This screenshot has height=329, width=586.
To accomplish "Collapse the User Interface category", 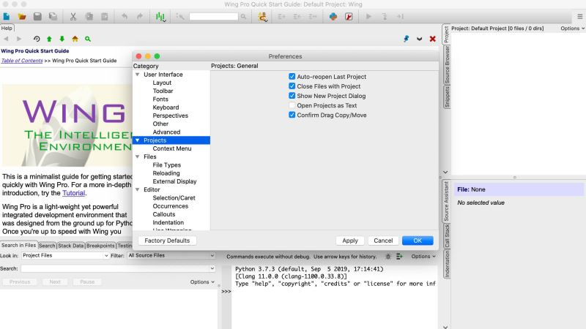I will pyautogui.click(x=138, y=75).
